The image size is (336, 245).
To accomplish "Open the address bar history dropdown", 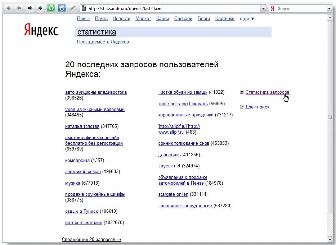I will [263, 9].
